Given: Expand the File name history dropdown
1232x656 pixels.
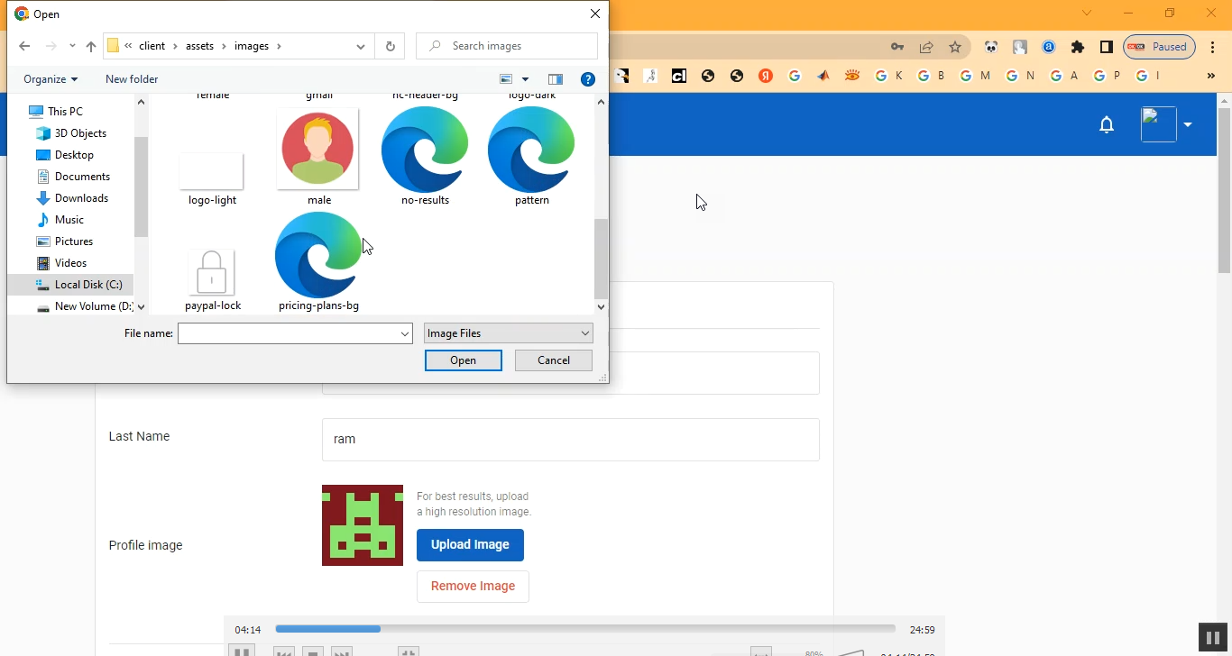Looking at the screenshot, I should [405, 334].
